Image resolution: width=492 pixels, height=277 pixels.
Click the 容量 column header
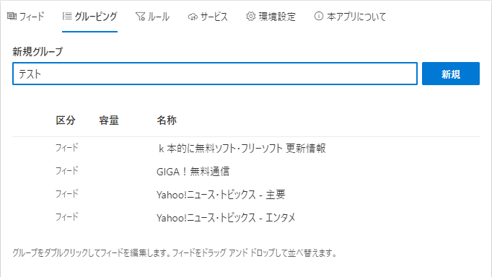(x=109, y=120)
